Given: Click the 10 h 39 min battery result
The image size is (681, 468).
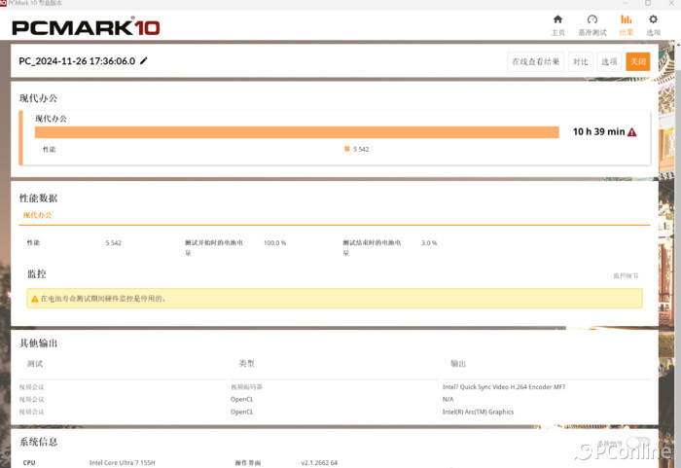Looking at the screenshot, I should [599, 131].
